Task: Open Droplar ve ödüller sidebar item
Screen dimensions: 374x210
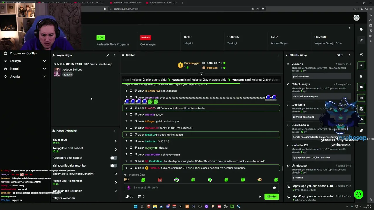Action: 23,53
